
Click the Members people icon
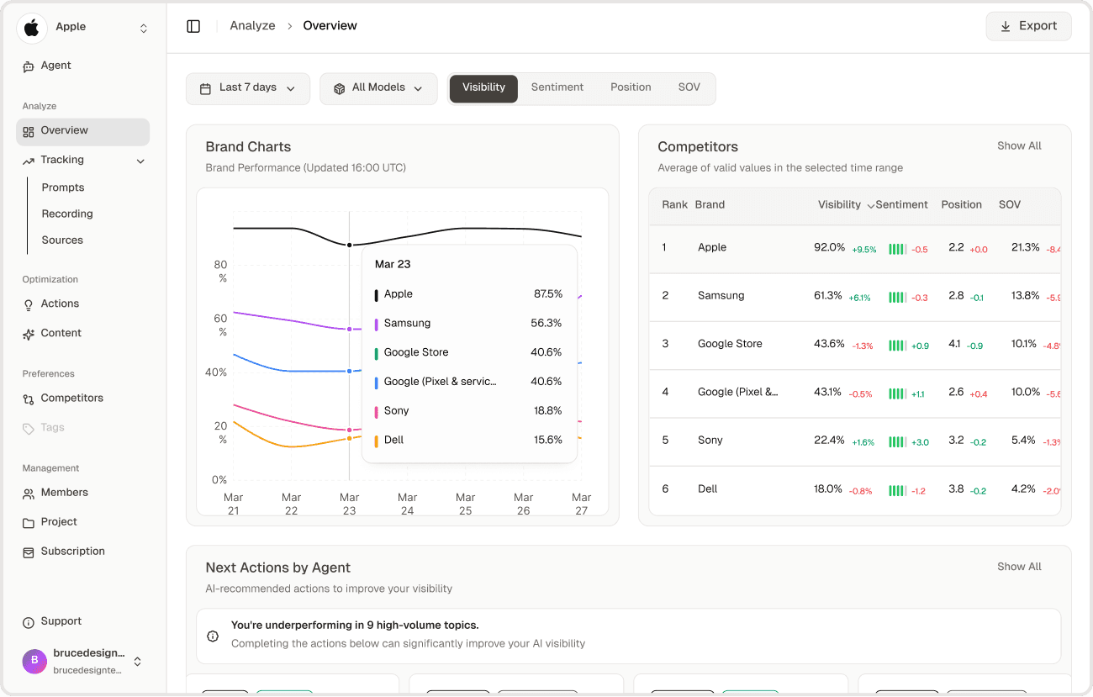[29, 494]
